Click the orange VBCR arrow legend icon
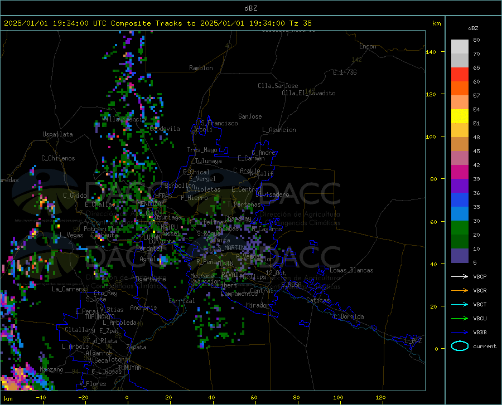502x405 pixels. [460, 290]
